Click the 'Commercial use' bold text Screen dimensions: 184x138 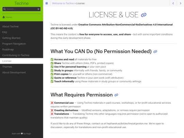pos(64,103)
